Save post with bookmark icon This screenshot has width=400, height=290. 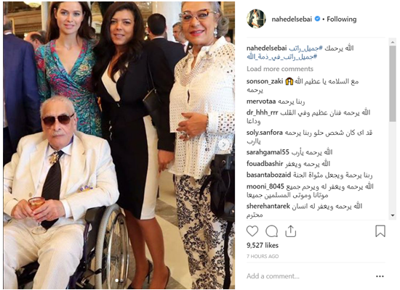point(380,231)
